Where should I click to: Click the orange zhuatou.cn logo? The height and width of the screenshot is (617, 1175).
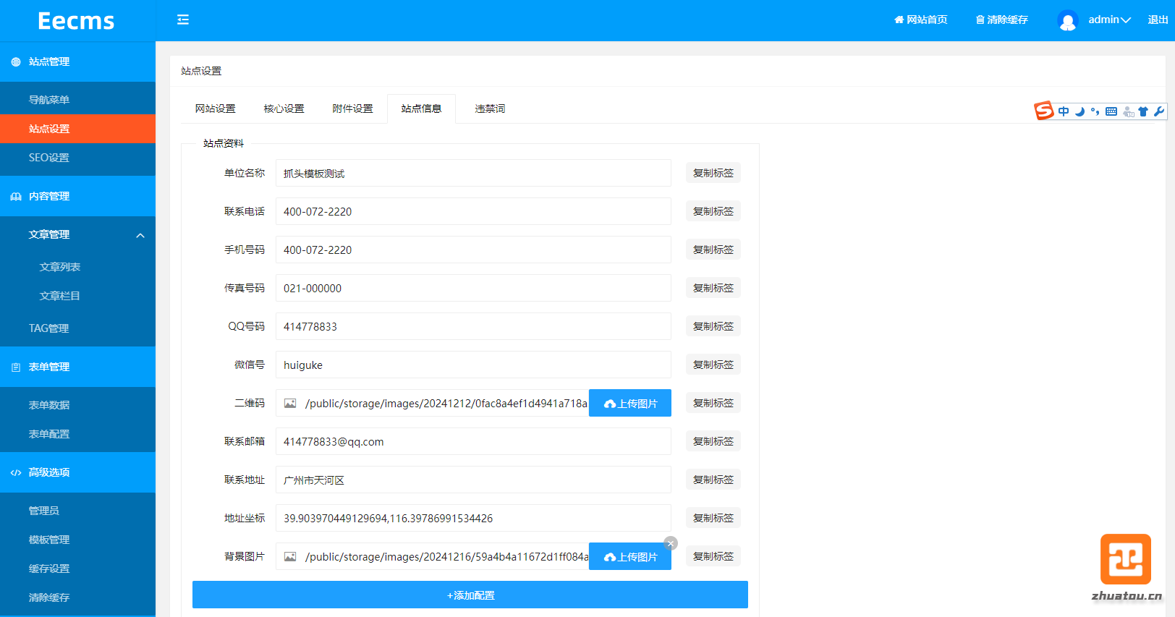point(1125,559)
